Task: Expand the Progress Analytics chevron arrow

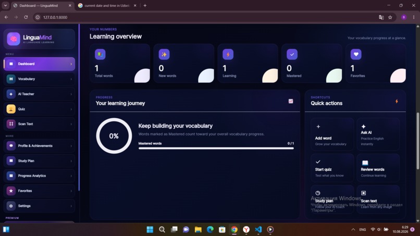Action: [x=71, y=176]
